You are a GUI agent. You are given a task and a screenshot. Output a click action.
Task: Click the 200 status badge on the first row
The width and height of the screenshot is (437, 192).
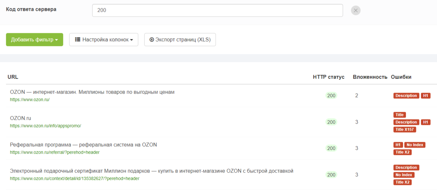coord(331,96)
